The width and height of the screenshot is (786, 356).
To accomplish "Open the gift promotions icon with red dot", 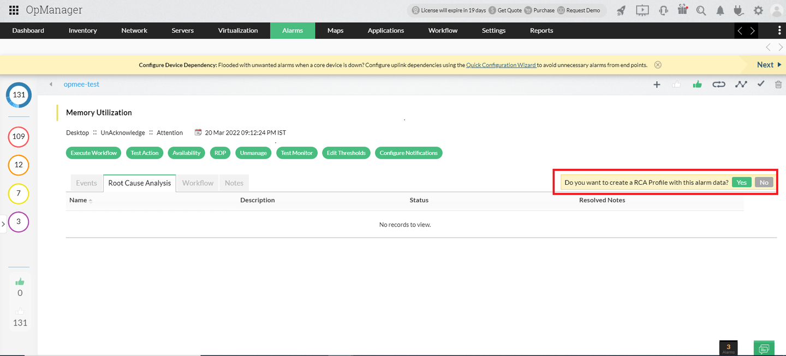I will pyautogui.click(x=682, y=10).
